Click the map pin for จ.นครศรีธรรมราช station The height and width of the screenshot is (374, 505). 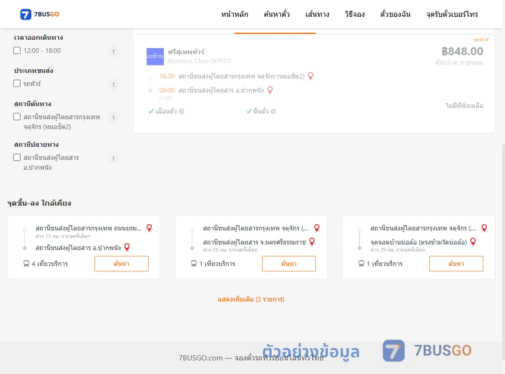coord(312,242)
